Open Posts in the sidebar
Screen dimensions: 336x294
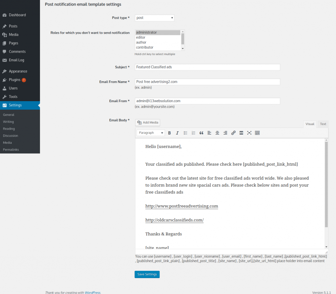tap(20, 26)
